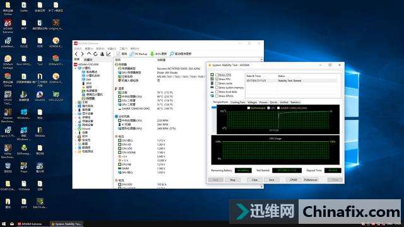Expand the DirectX tree node
Image resolution: width=404 pixels, height=227 pixels.
76,129
